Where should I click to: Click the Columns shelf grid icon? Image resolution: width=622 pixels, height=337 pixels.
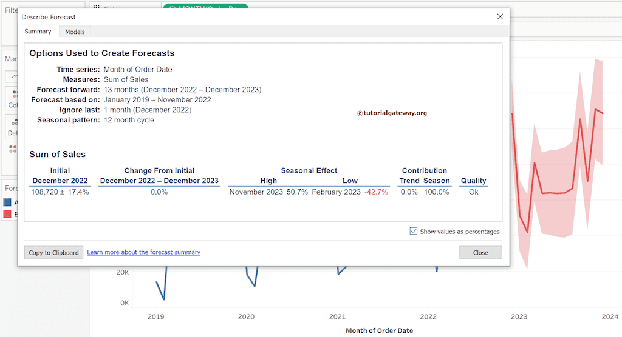pyautogui.click(x=96, y=8)
